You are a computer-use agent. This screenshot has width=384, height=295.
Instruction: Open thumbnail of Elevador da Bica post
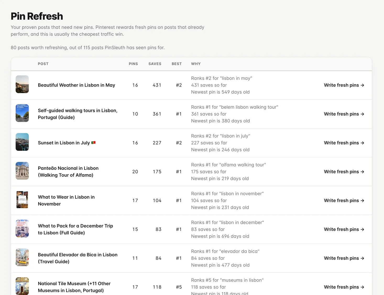22,257
